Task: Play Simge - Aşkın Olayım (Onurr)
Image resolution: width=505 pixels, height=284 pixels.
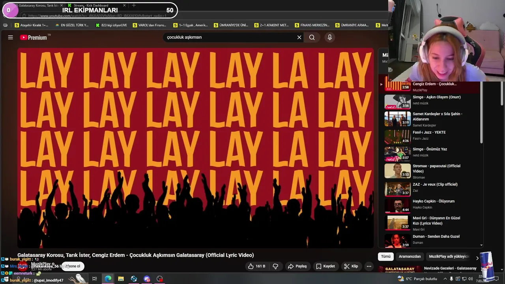Action: (x=436, y=97)
